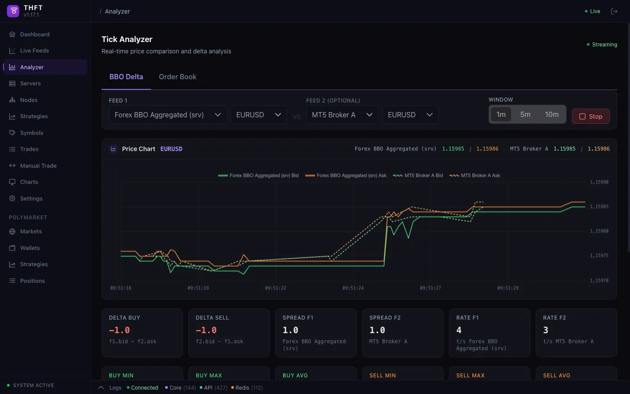Select the Dashboard icon in sidebar

coord(12,34)
